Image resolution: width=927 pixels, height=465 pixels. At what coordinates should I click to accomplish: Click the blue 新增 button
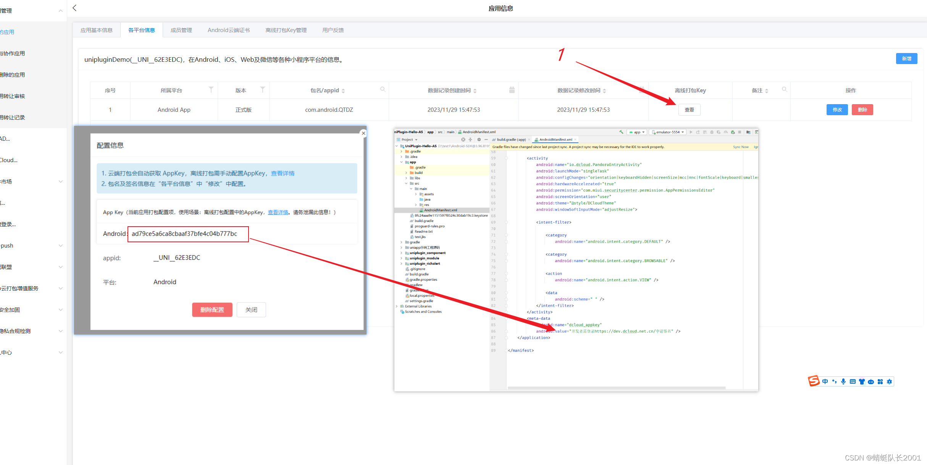[x=906, y=59]
